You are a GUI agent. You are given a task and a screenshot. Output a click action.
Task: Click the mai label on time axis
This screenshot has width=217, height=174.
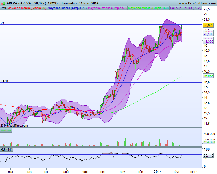coord(10,172)
